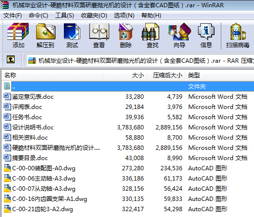Click the Word icon of 任务书.doc
254x217 pixels.
7,117
